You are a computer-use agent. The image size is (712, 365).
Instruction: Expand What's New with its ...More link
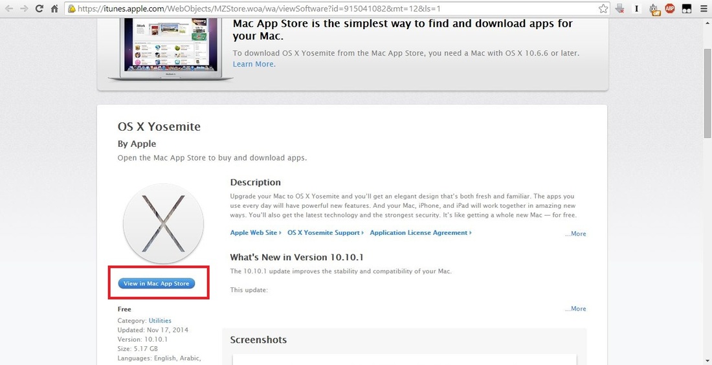(x=575, y=308)
